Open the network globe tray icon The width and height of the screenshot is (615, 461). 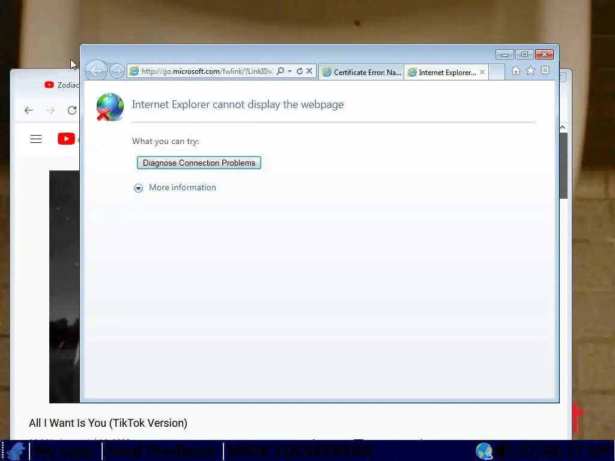[x=484, y=451]
